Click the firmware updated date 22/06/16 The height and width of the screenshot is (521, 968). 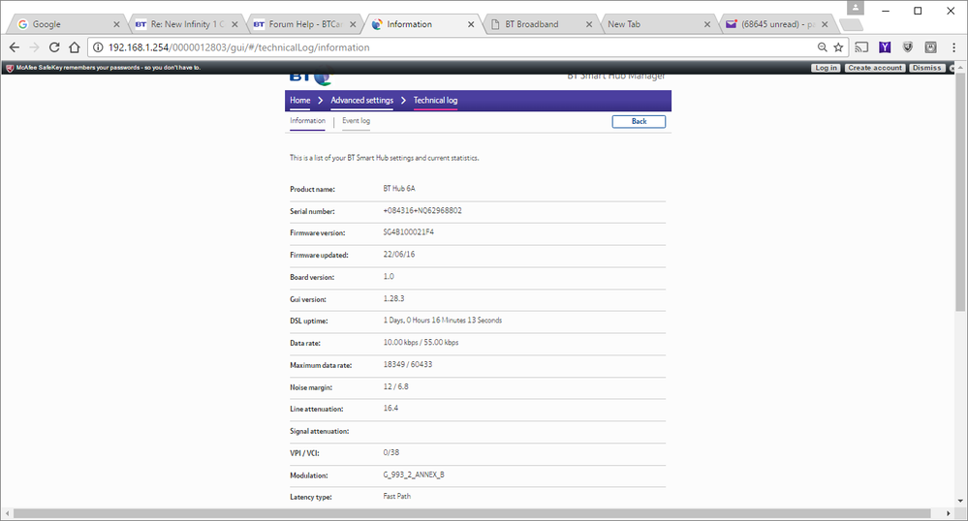[399, 255]
